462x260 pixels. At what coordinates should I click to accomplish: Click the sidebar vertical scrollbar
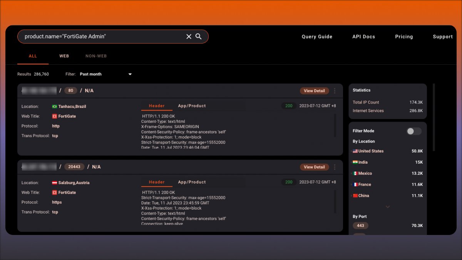[434, 117]
